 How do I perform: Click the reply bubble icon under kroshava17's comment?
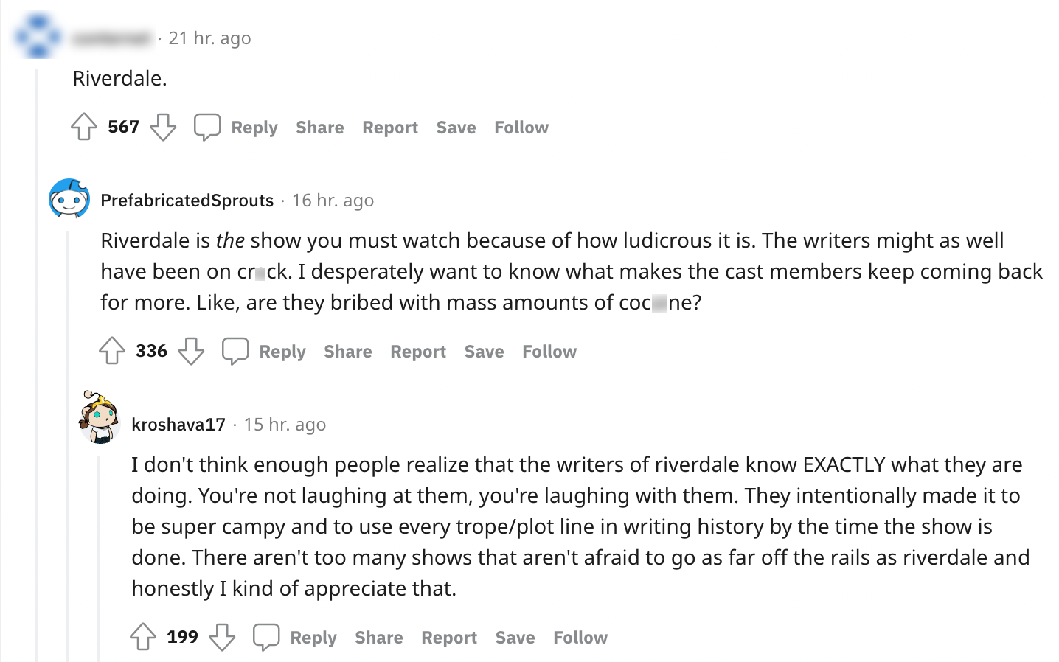266,637
